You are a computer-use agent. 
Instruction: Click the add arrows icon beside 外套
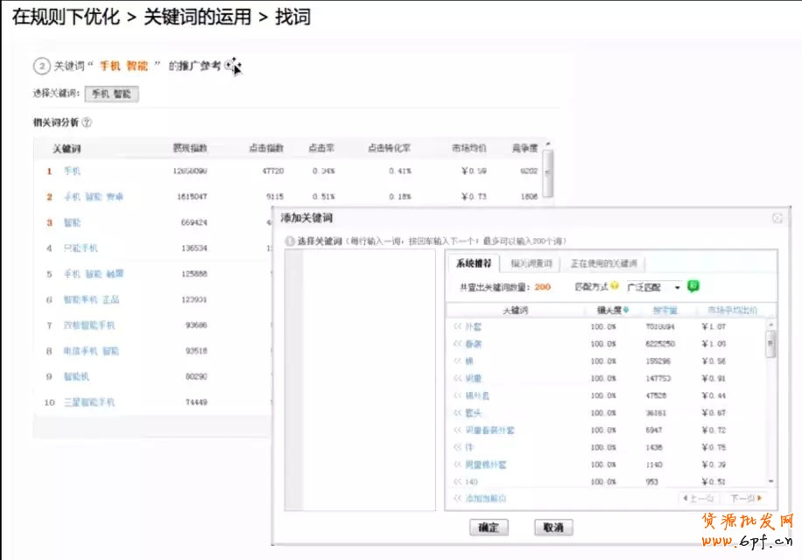457,327
